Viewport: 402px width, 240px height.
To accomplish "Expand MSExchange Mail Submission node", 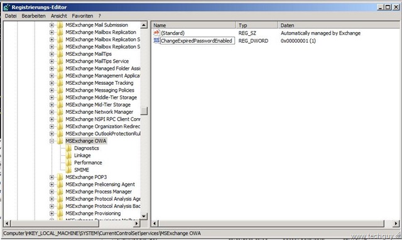I will [52, 25].
